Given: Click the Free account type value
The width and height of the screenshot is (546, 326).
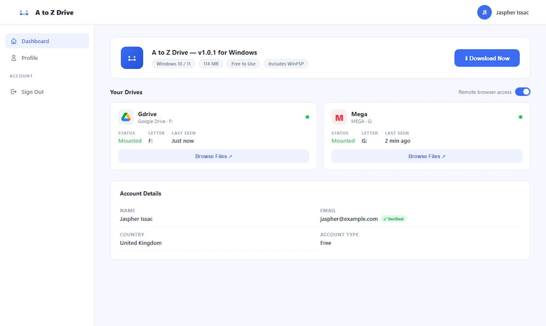Looking at the screenshot, I should pos(326,243).
